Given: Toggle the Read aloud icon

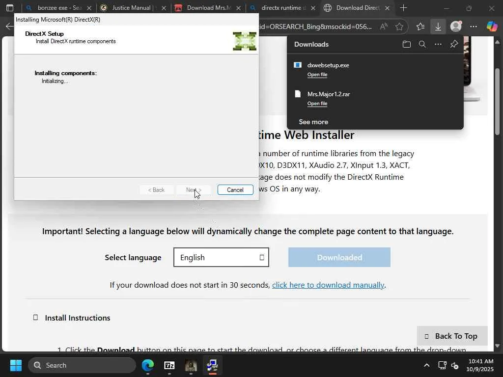Looking at the screenshot, I should click(384, 27).
